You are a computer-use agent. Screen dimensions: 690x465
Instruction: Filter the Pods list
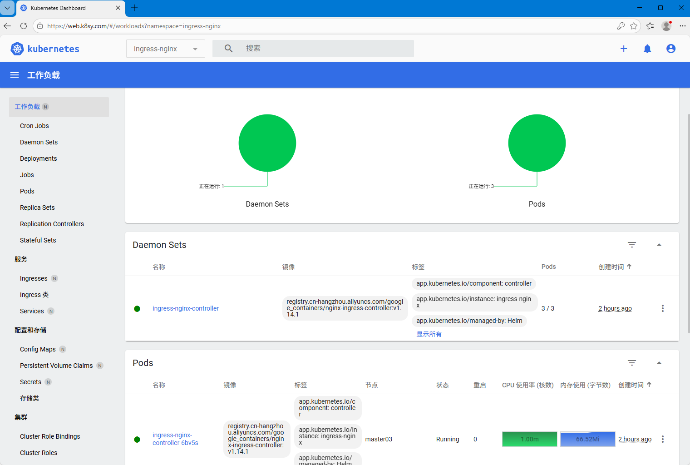coord(631,363)
